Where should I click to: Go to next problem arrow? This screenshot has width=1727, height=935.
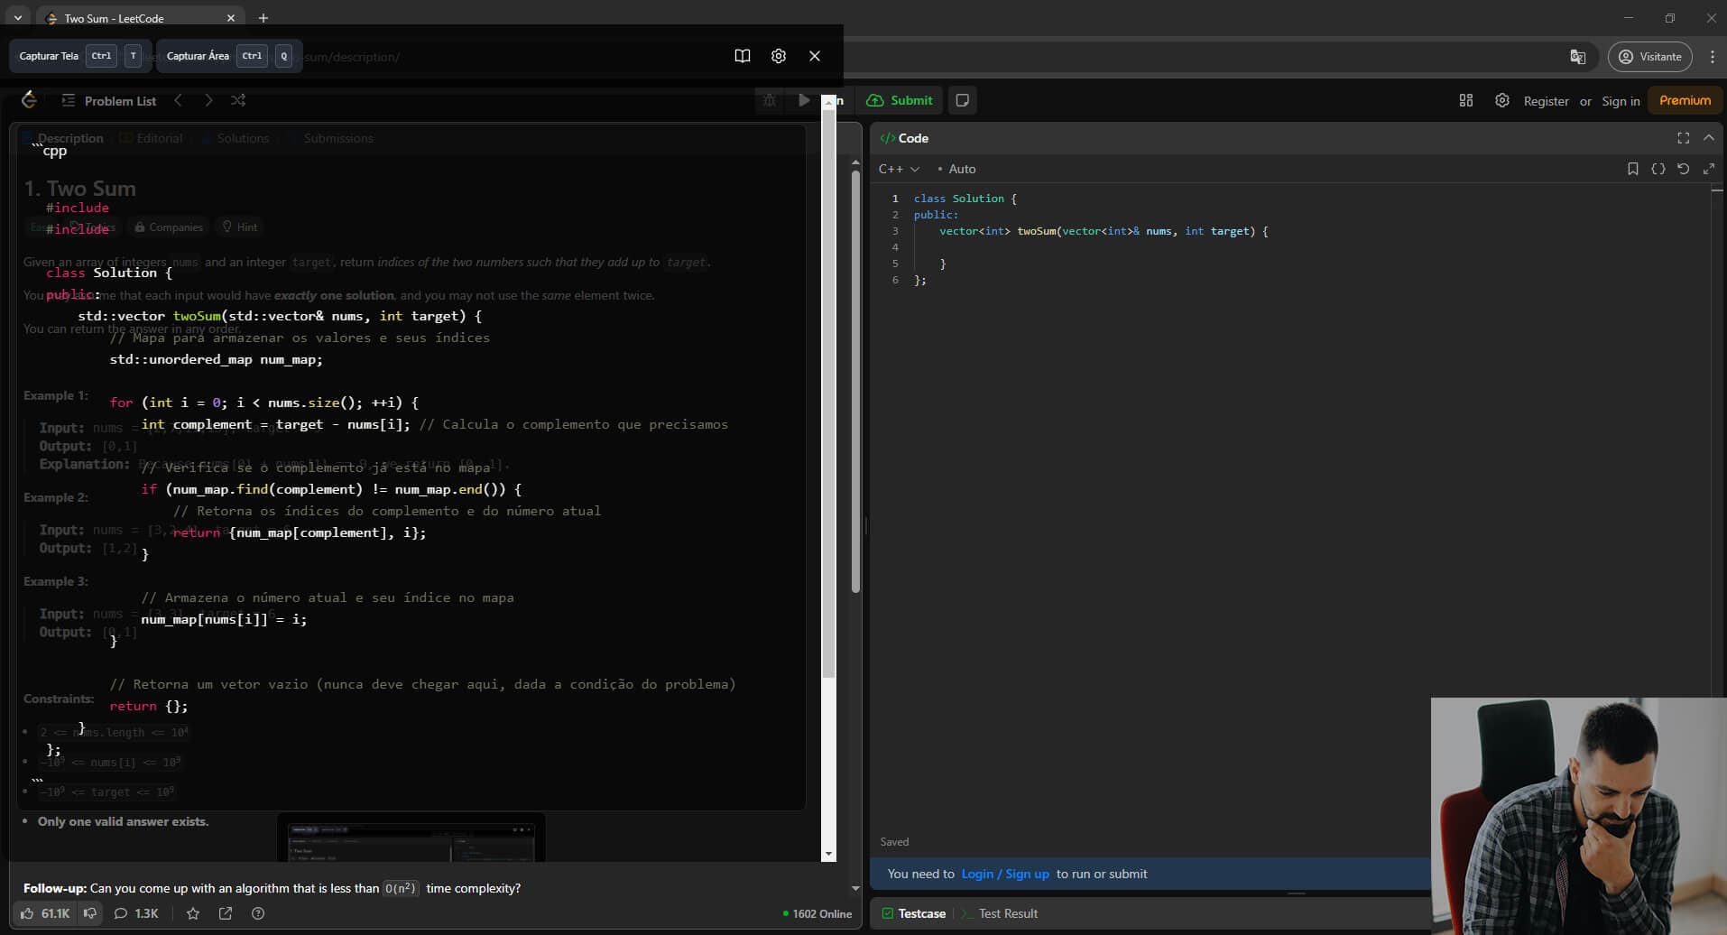[x=208, y=100]
